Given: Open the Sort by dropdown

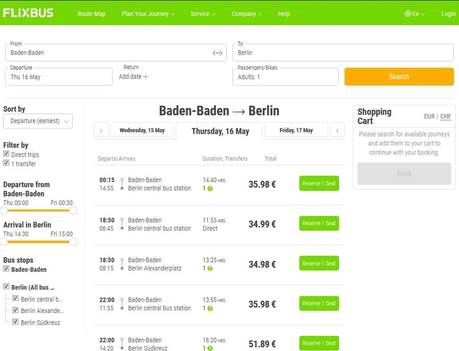Looking at the screenshot, I should pyautogui.click(x=38, y=121).
